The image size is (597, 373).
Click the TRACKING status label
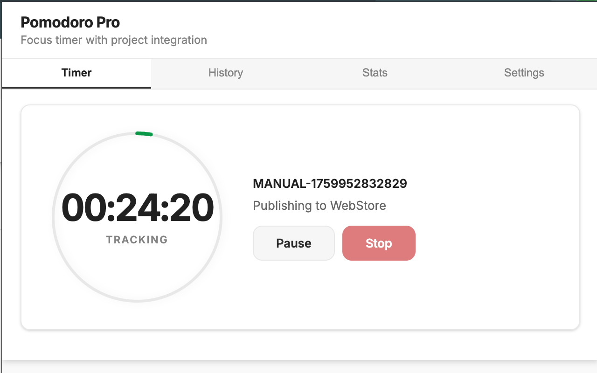pos(137,240)
